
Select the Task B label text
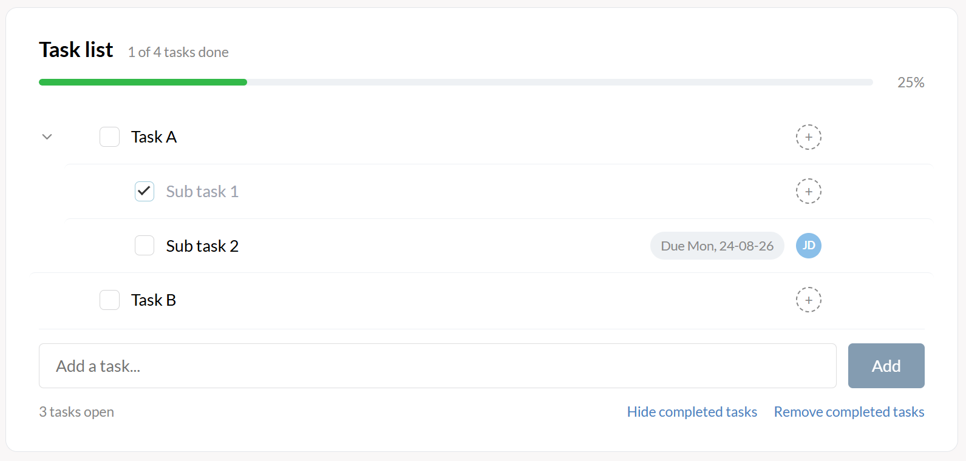[x=154, y=300]
